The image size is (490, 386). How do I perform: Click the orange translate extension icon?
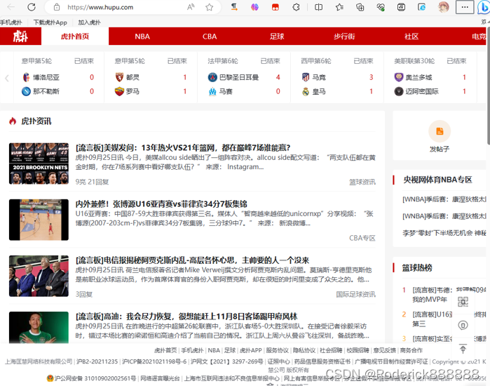[234, 7]
